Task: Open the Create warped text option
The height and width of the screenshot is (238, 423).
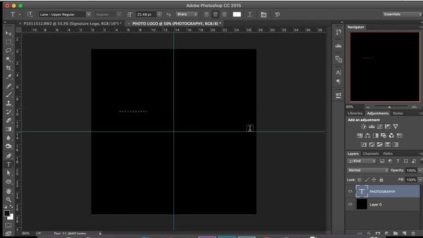Action: coord(250,15)
